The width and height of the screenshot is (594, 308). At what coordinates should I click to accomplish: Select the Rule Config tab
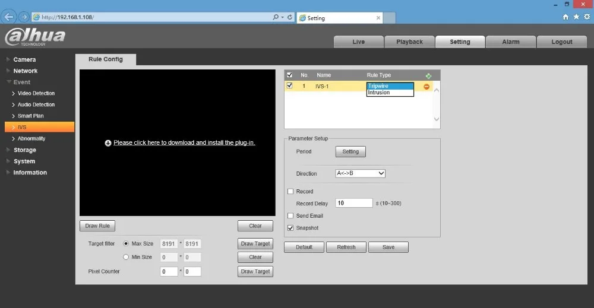(x=106, y=59)
